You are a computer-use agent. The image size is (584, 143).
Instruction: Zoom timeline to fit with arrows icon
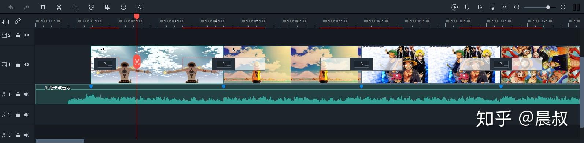504,7
